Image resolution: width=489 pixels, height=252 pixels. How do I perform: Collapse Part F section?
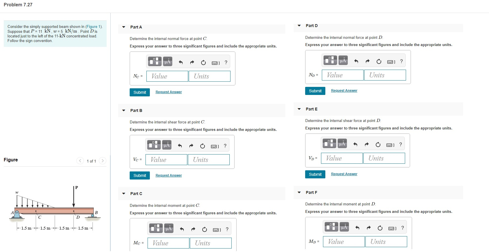pyautogui.click(x=299, y=192)
